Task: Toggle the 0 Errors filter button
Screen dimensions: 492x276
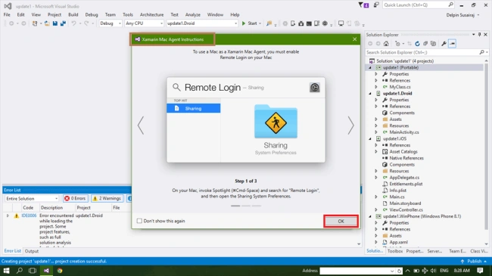Action: 75,199
